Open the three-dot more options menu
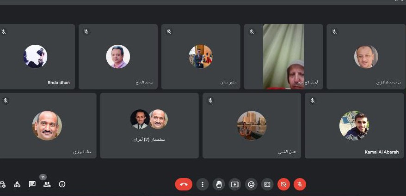The height and width of the screenshot is (196, 406). click(203, 184)
